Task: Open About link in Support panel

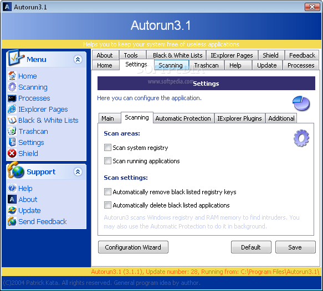Action: click(x=28, y=199)
